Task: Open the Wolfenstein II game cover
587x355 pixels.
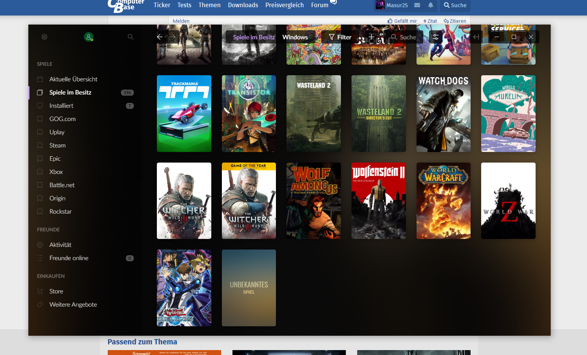Action: (x=379, y=201)
